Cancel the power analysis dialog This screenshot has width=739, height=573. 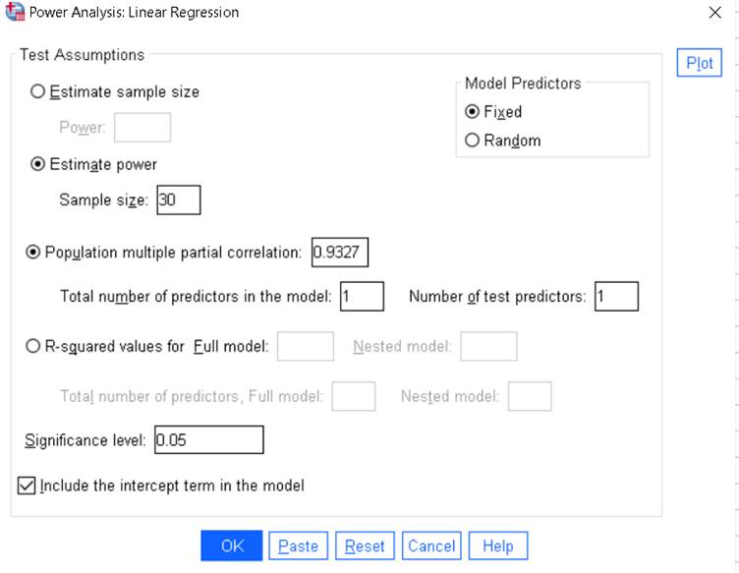(x=431, y=545)
